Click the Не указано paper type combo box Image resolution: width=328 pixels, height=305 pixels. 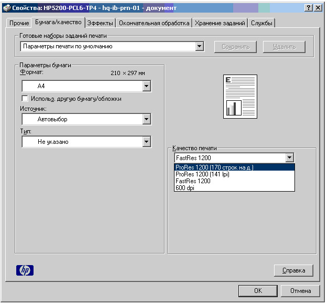[x=86, y=142]
